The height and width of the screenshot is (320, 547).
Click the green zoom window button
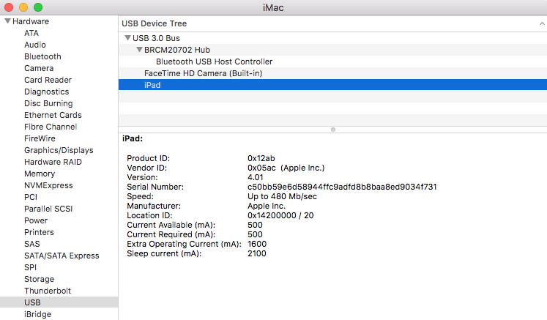tap(38, 7)
